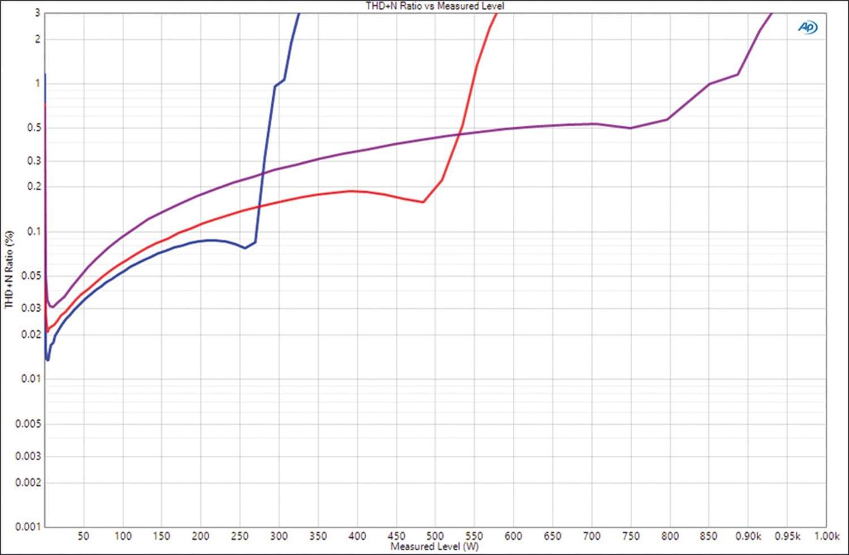Click the '0.003' y-axis tick label
849x555 pixels.
coord(28,456)
